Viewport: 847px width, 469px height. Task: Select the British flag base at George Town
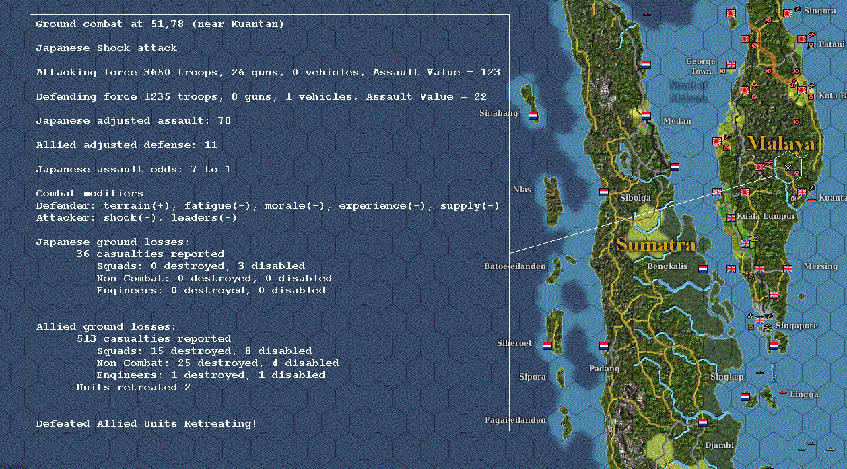(731, 65)
